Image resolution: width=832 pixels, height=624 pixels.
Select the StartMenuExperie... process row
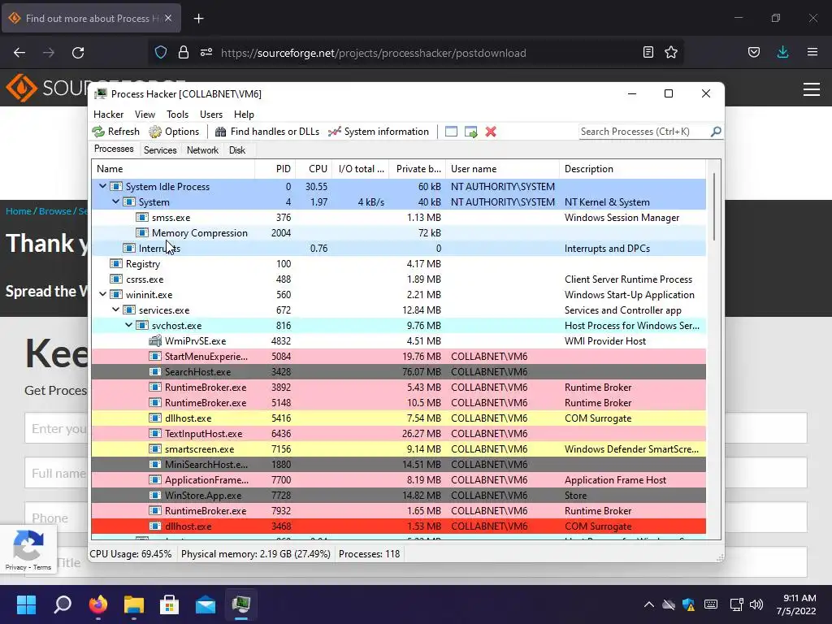point(398,357)
